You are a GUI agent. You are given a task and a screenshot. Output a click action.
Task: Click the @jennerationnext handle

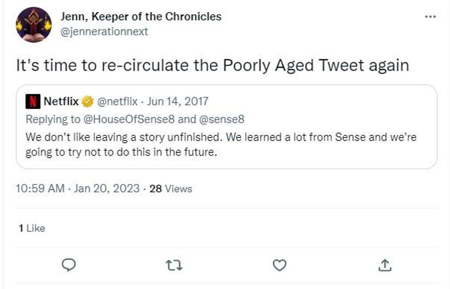tap(105, 32)
